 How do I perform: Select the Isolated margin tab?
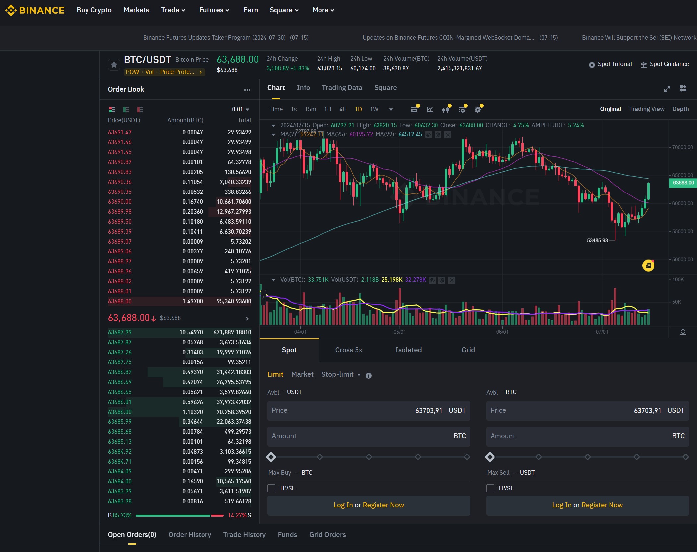pos(408,350)
